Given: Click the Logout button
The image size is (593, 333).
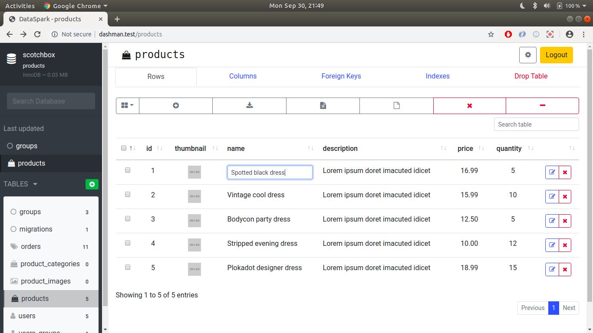Looking at the screenshot, I should coord(556,55).
